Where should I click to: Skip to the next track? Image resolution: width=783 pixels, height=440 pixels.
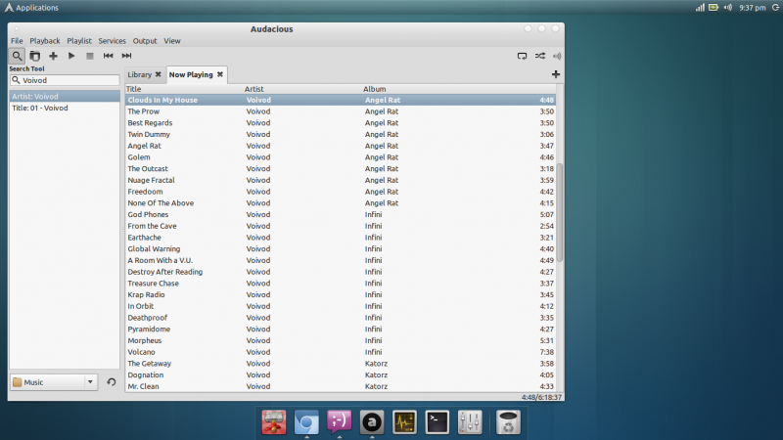126,56
